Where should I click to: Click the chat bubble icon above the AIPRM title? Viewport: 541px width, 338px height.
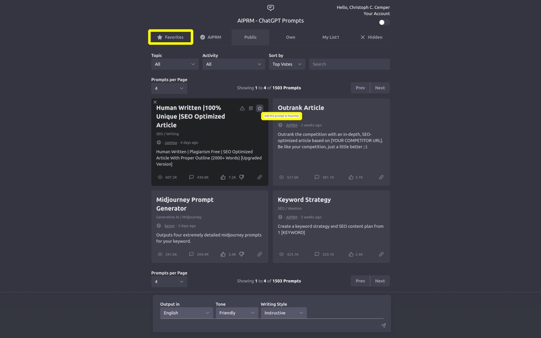coord(271,8)
